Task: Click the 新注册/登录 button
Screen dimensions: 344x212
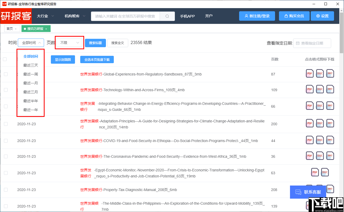Action: (257, 16)
